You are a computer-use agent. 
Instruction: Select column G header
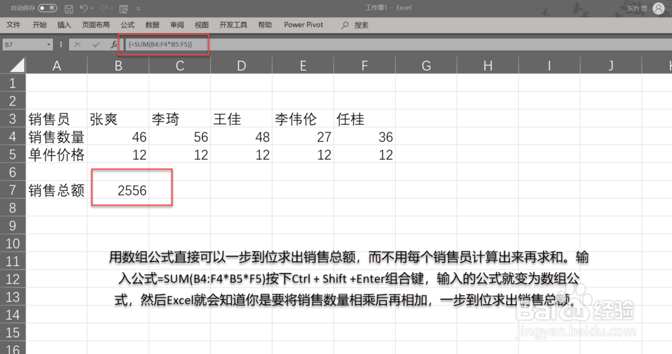pyautogui.click(x=427, y=66)
